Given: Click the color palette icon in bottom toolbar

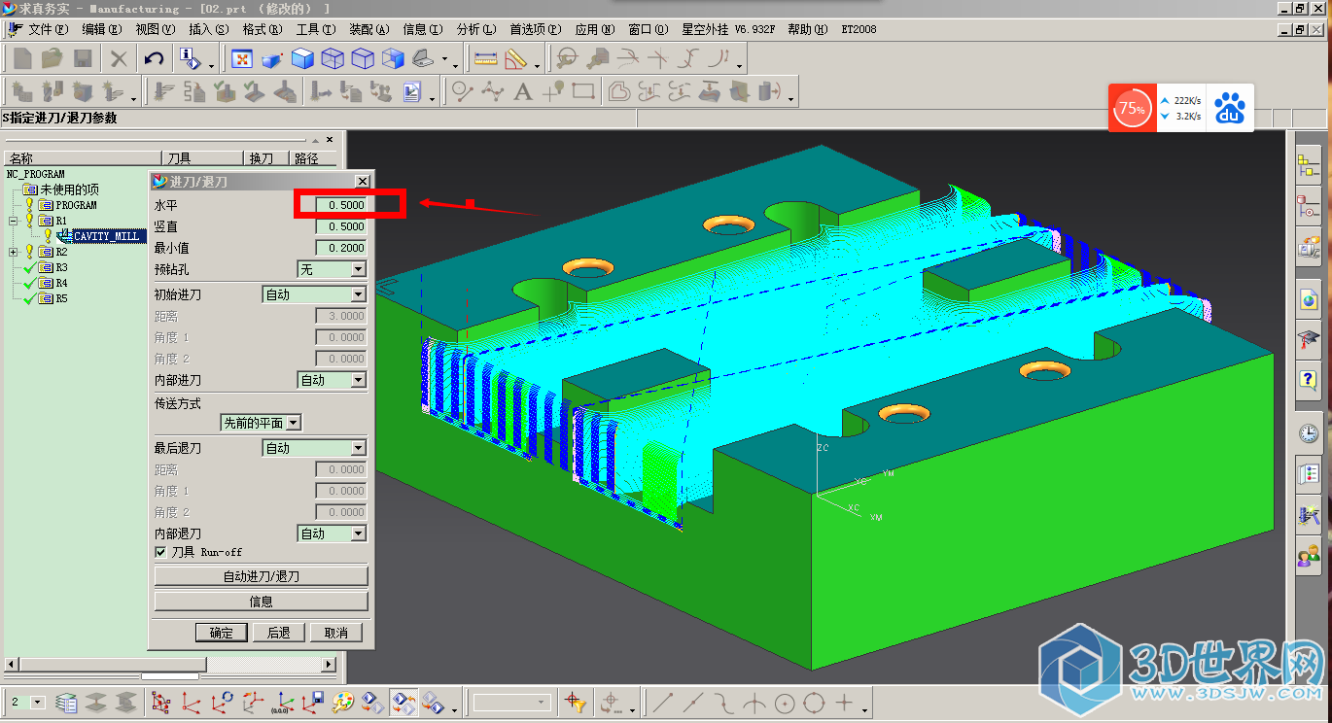Looking at the screenshot, I should pyautogui.click(x=342, y=702).
